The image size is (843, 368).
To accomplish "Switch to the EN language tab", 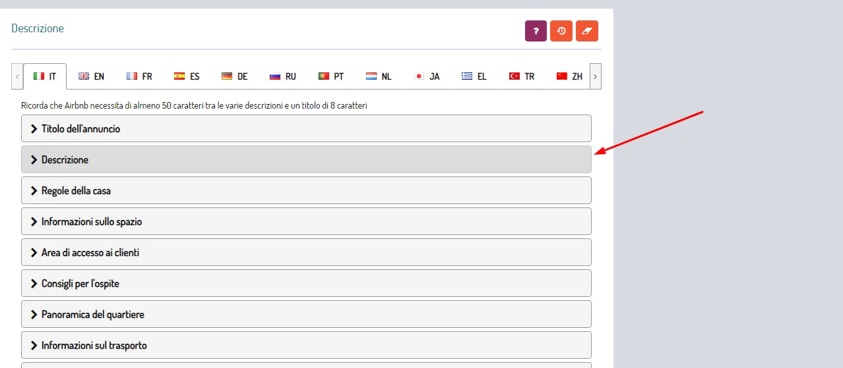I will tap(91, 76).
